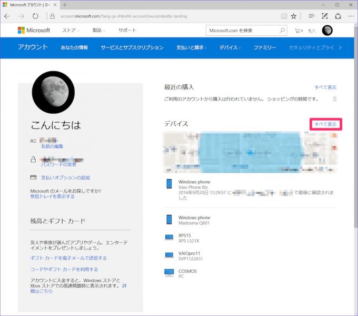Click the browser address bar URL
Screen dimensions: 358x316
[x=124, y=16]
